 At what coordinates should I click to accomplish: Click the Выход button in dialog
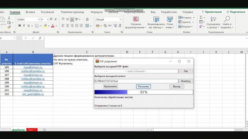[176, 86]
